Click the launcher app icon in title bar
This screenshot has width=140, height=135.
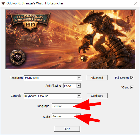(x=3, y=3)
